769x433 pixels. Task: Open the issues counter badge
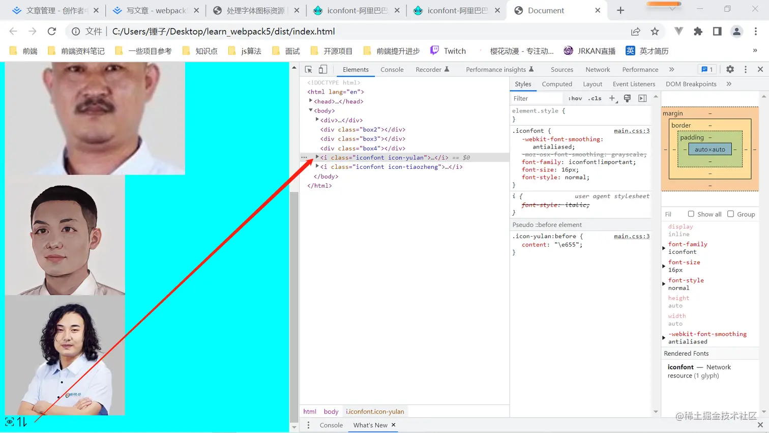707,69
